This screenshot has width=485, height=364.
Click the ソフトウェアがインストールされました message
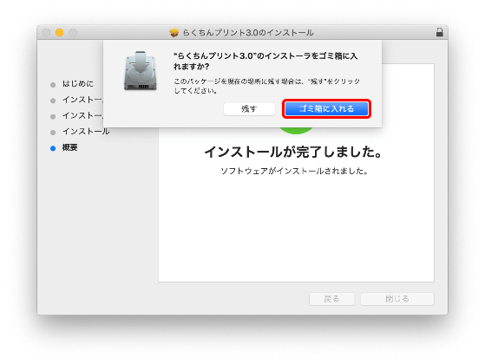(294, 171)
